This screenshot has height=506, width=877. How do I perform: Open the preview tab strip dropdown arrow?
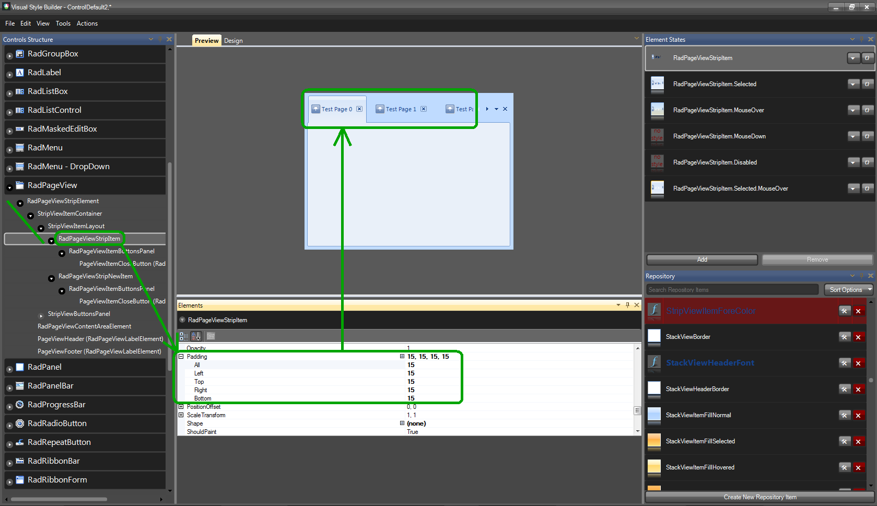[x=496, y=109]
